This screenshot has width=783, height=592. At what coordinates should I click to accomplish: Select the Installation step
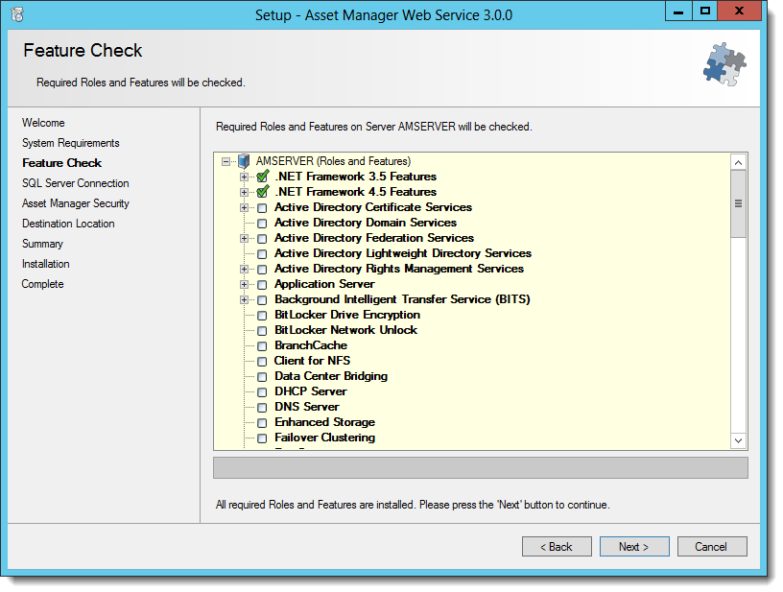(45, 264)
